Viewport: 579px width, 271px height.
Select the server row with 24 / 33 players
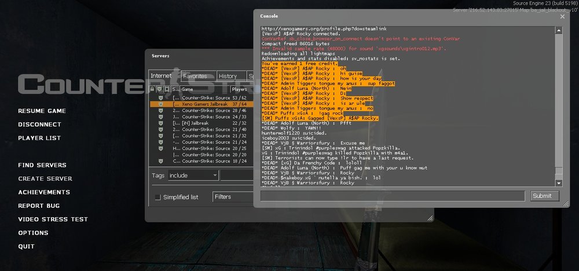coord(201,116)
